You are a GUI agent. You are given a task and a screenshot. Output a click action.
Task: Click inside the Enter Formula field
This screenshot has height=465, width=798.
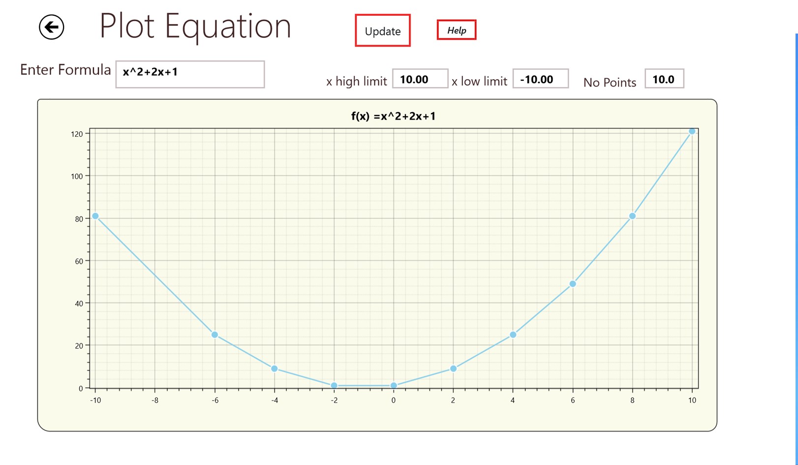(189, 74)
